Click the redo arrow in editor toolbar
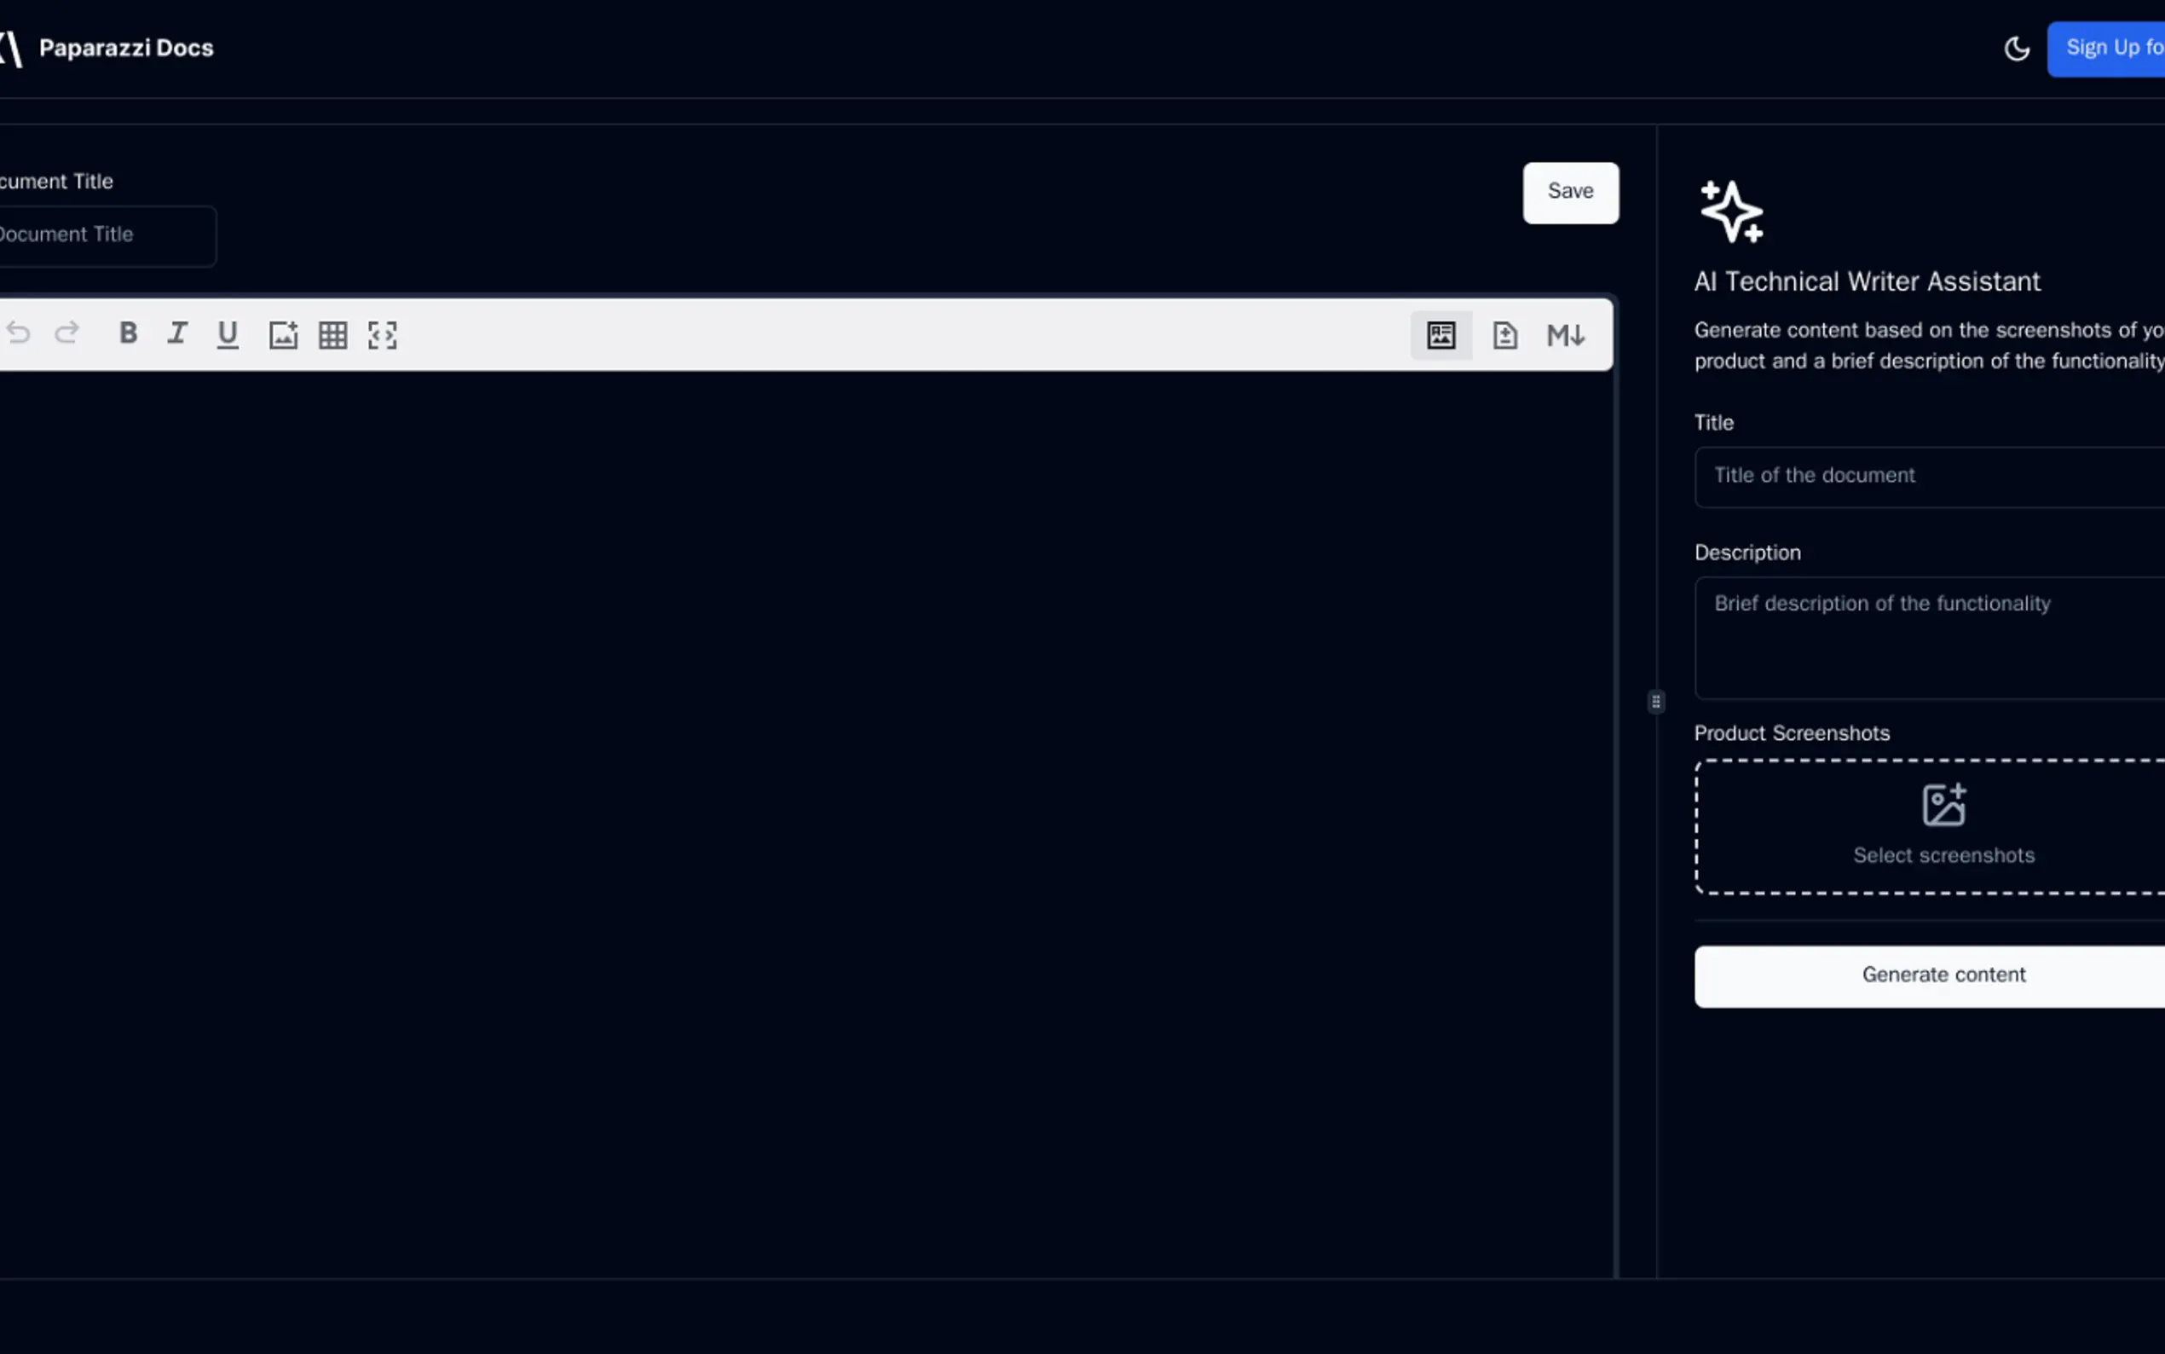 [x=67, y=334]
